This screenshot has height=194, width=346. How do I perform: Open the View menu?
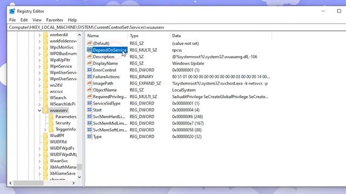pyautogui.click(x=37, y=20)
